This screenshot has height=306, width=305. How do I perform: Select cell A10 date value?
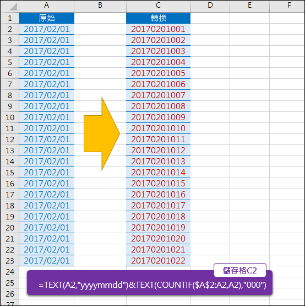pyautogui.click(x=47, y=117)
